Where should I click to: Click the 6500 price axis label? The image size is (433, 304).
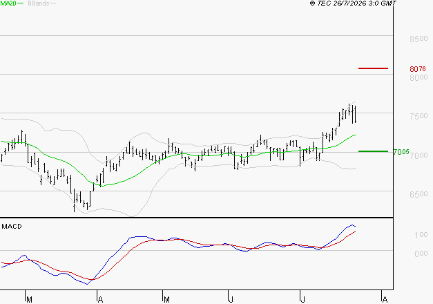418,194
